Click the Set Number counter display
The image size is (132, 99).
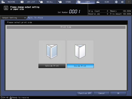coord(75,11)
